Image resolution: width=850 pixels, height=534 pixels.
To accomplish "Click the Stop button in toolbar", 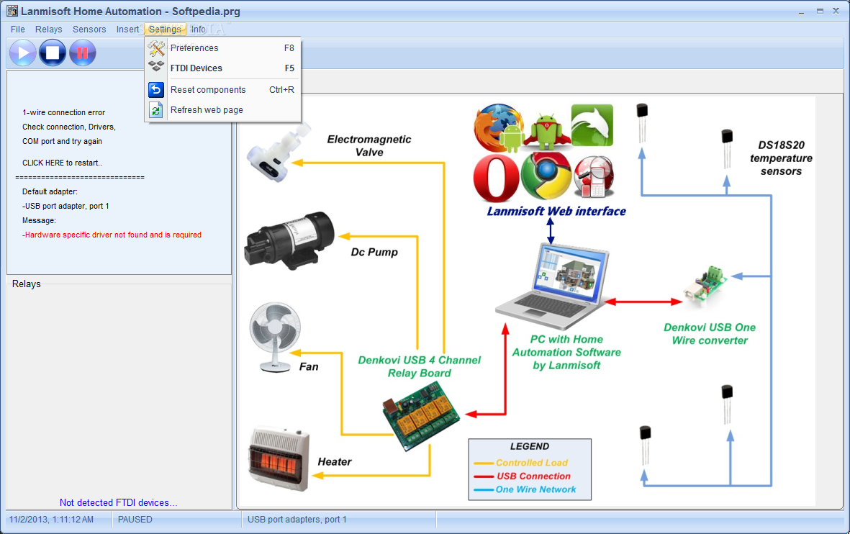I will (53, 53).
